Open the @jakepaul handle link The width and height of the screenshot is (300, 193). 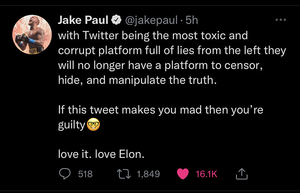(x=151, y=20)
